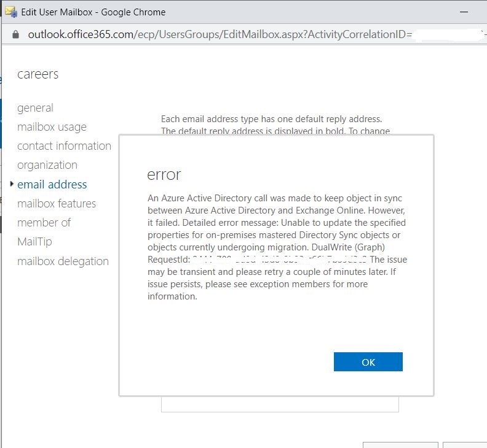Show the member of section
This screenshot has width=487, height=448.
pyautogui.click(x=44, y=223)
